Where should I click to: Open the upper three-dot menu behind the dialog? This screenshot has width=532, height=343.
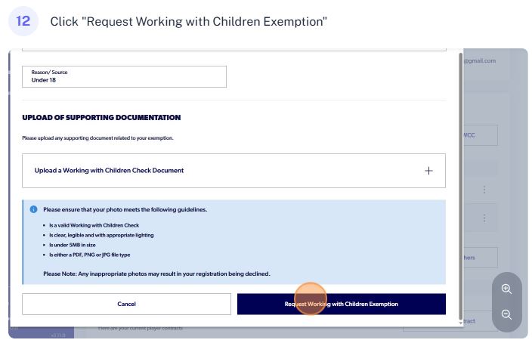pos(484,190)
